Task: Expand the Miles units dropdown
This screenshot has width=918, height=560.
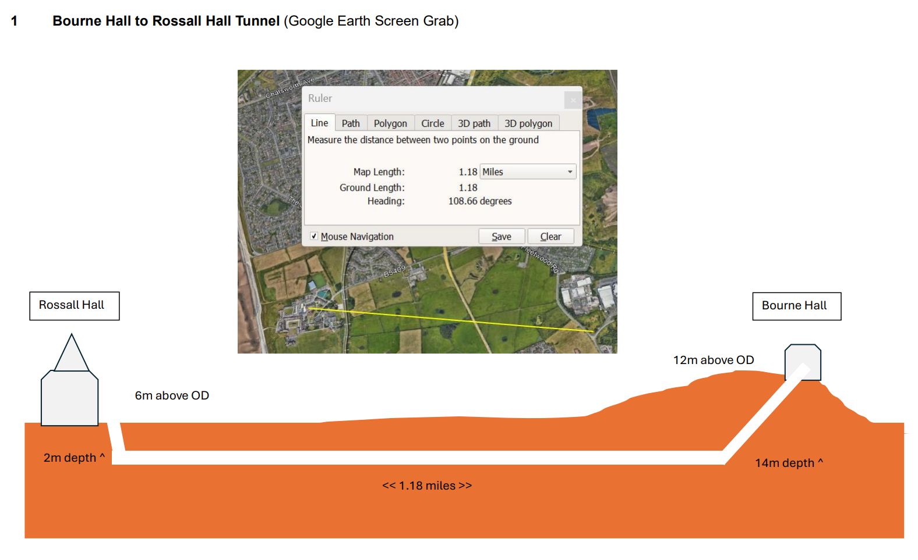Action: [x=528, y=172]
